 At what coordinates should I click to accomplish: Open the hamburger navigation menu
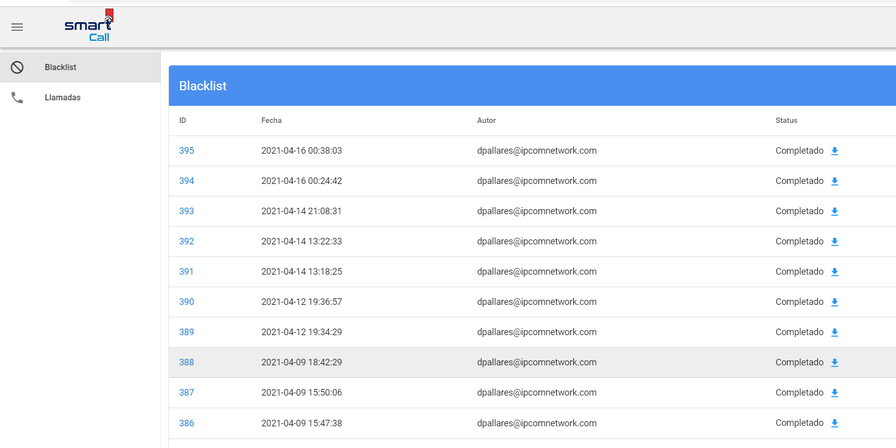click(x=17, y=27)
